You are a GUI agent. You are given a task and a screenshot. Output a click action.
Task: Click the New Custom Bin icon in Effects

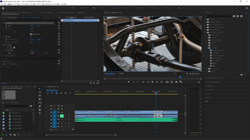(241, 75)
